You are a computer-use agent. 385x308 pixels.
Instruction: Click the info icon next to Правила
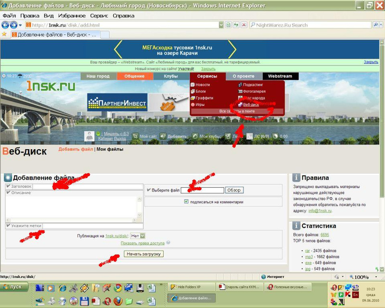[296, 177]
